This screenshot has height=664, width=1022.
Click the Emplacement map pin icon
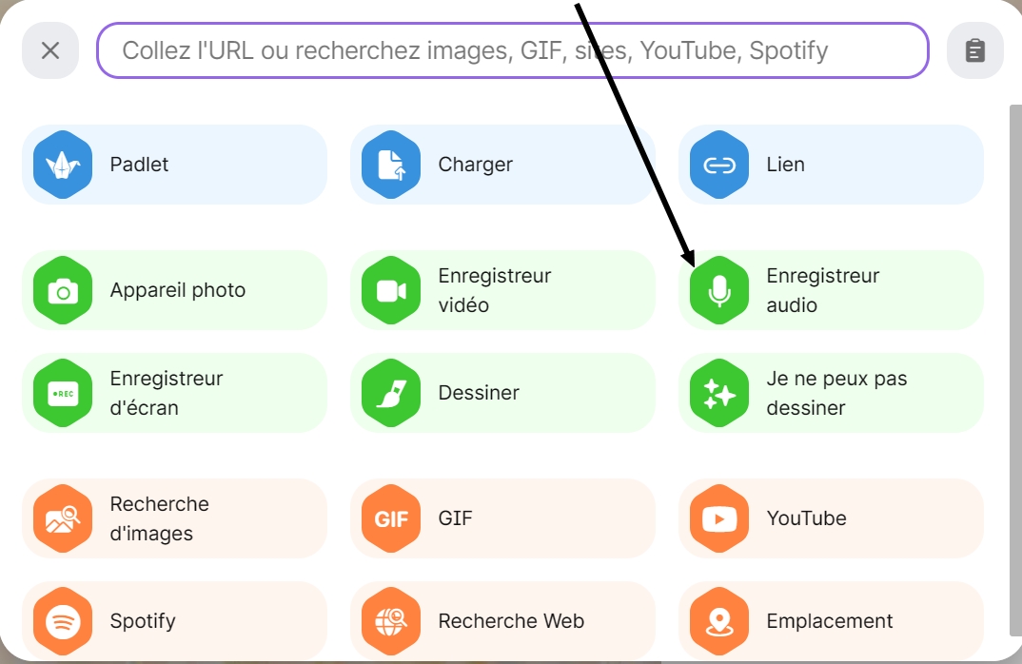point(719,621)
